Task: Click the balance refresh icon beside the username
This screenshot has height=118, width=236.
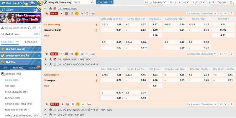Action: coord(30,28)
